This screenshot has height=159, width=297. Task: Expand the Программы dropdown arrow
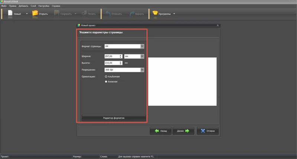click(x=174, y=14)
